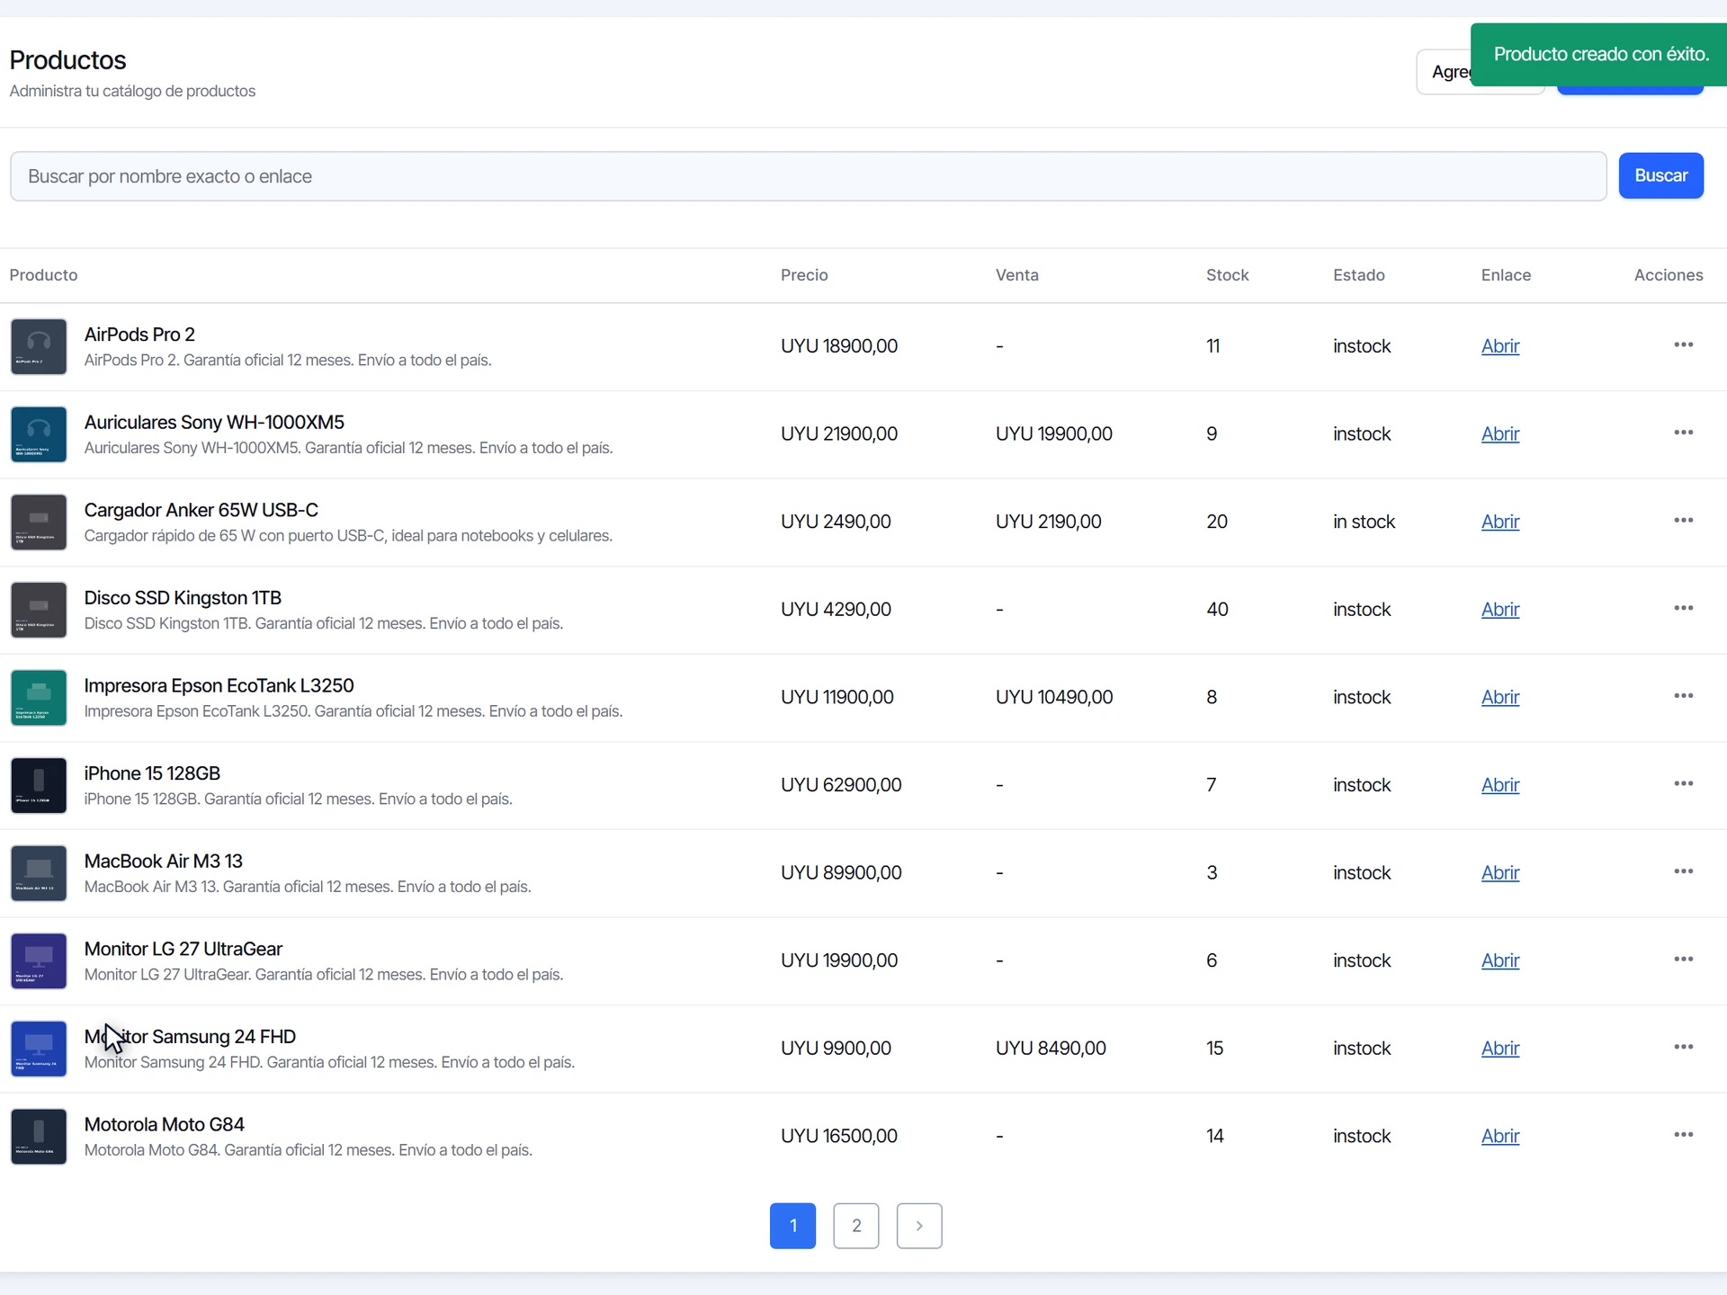
Task: Open actions menu for Monitor Samsung 24 FHD
Action: [1683, 1048]
